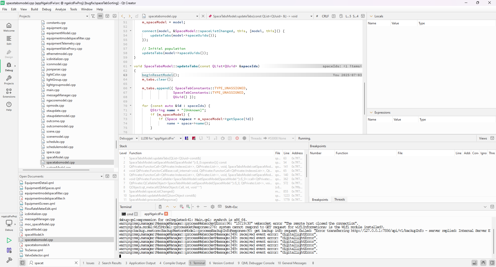
Task: Open the Analyze menu
Action: click(60, 9)
